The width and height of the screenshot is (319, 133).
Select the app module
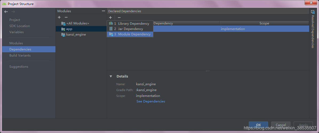click(81, 29)
